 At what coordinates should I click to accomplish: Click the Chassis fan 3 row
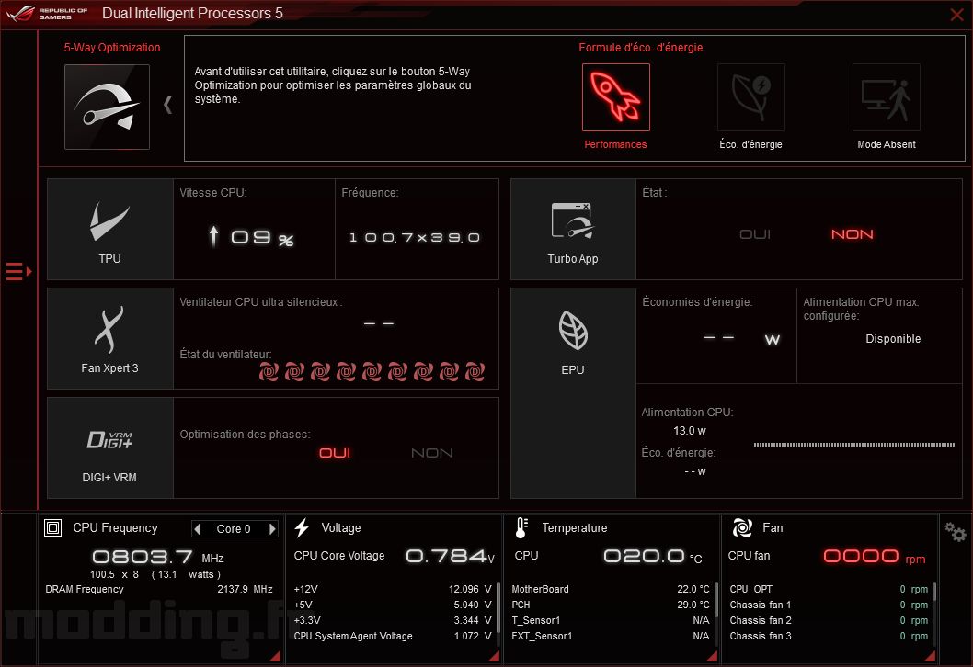click(x=829, y=636)
